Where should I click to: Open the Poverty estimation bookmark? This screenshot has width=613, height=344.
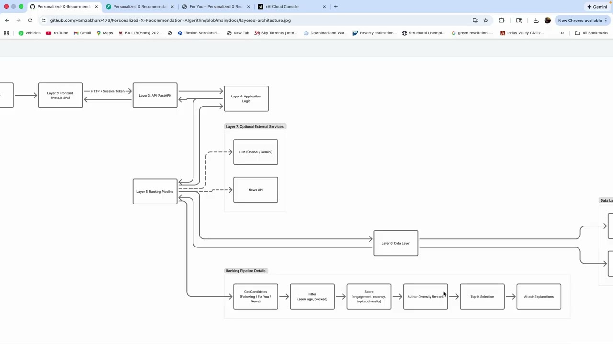coord(374,33)
